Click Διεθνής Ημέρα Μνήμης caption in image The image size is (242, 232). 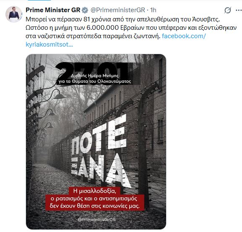(x=95, y=78)
